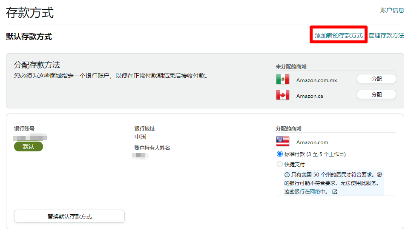
Task: Select the 标准付款 radio option
Action: (x=280, y=154)
